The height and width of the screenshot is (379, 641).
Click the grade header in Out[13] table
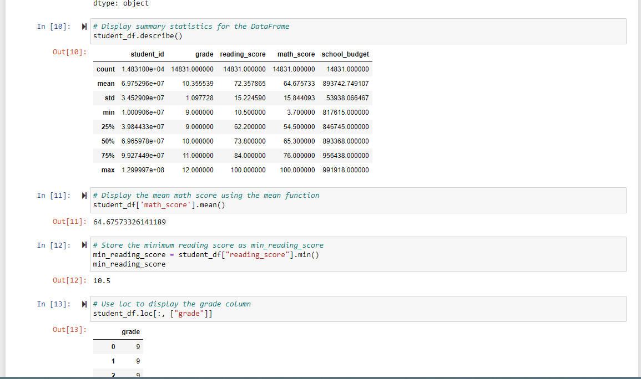point(131,331)
